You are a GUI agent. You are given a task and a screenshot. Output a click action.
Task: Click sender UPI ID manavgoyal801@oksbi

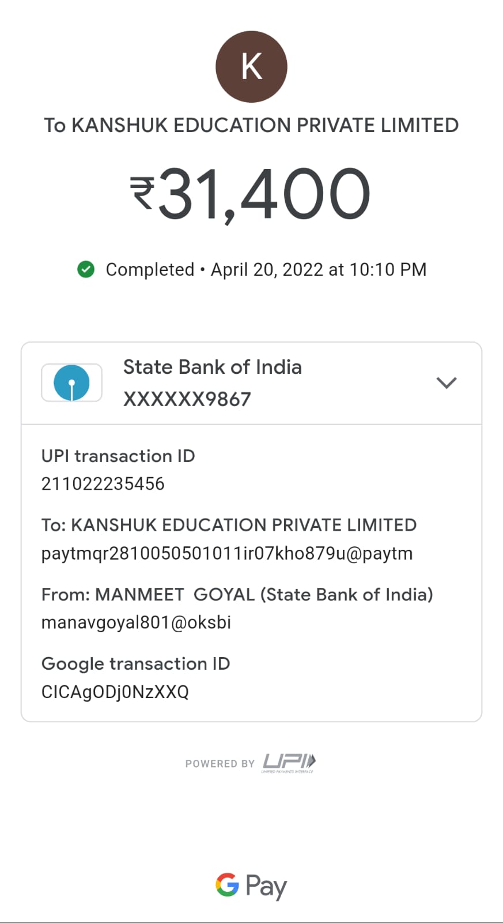point(136,622)
